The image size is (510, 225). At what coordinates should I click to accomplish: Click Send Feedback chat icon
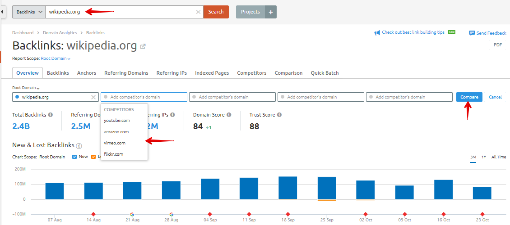[x=472, y=33]
